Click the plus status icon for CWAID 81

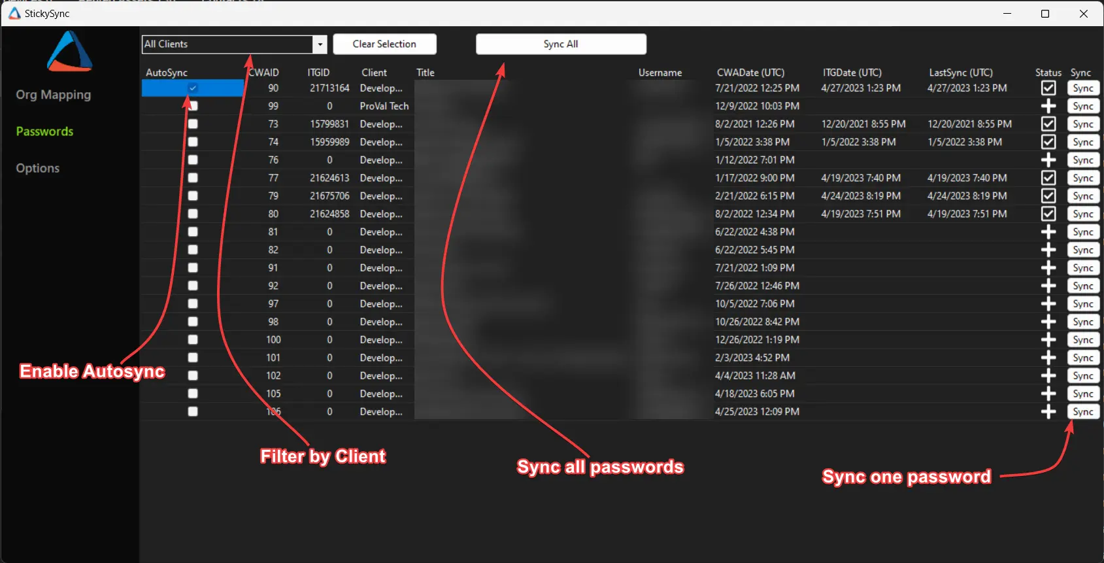(x=1048, y=232)
